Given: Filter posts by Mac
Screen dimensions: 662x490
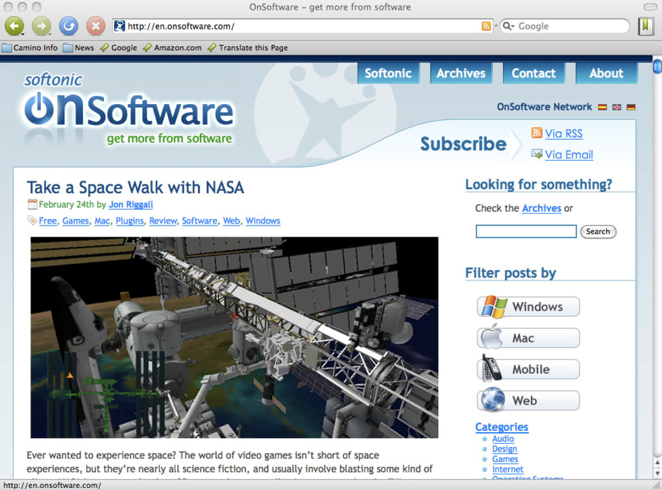Looking at the screenshot, I should tap(528, 338).
